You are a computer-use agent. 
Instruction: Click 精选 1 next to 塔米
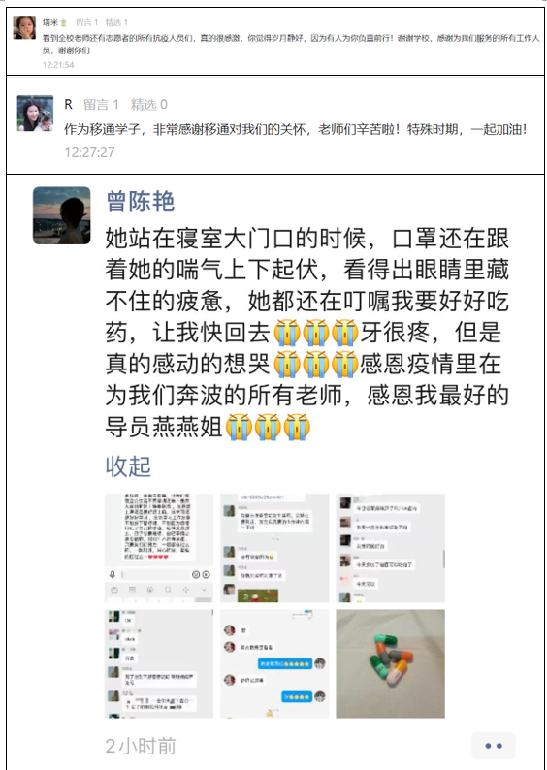[116, 22]
